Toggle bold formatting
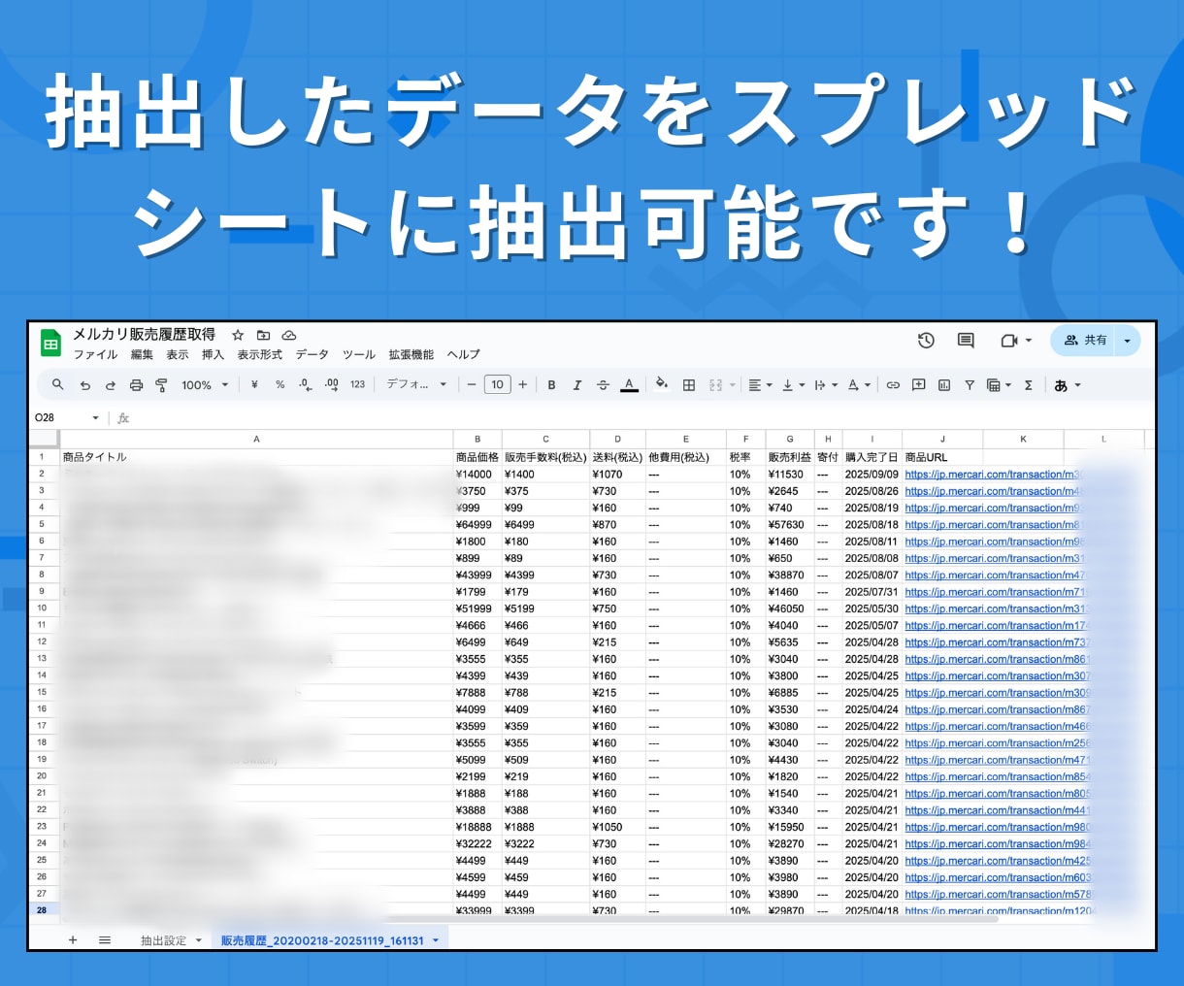 [551, 385]
